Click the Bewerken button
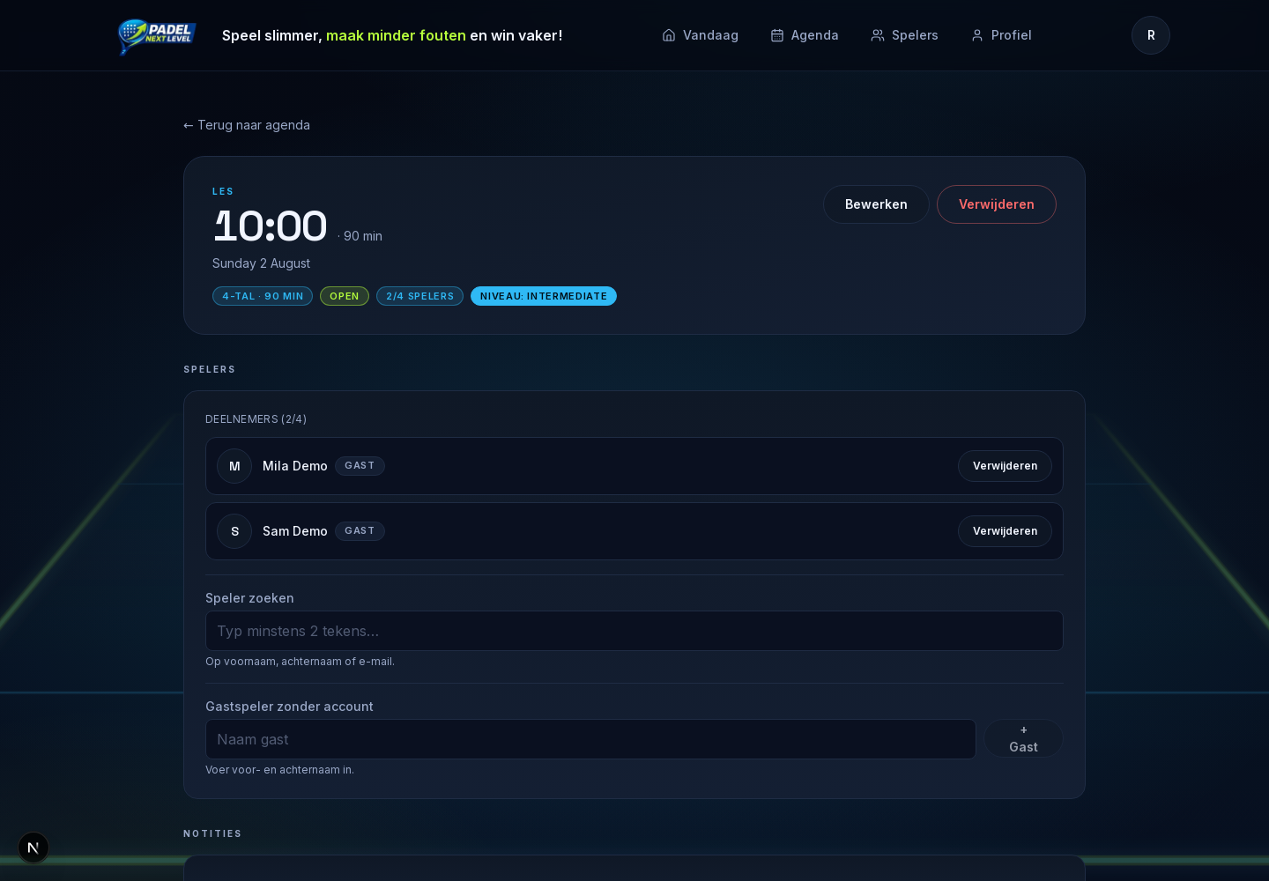The image size is (1269, 881). 876,204
